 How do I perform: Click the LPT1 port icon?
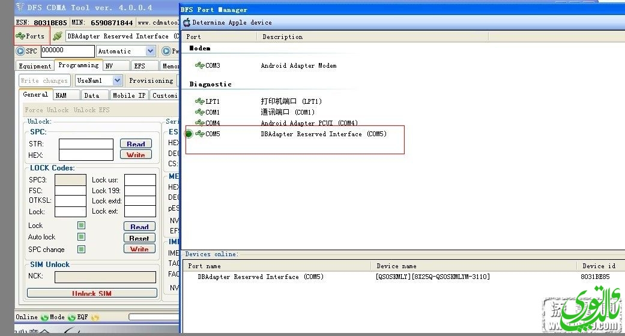click(x=200, y=101)
